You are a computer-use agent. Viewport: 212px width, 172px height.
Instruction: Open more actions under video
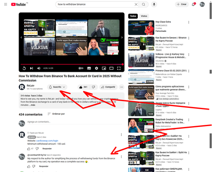(x=122, y=87)
